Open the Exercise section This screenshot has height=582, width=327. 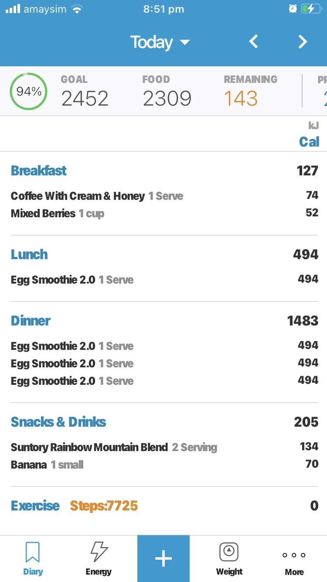point(35,506)
